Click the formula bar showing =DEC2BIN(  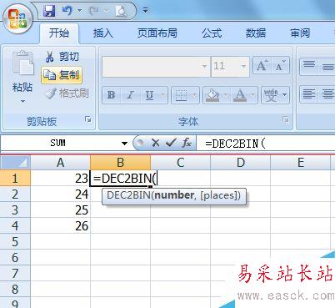(x=267, y=144)
